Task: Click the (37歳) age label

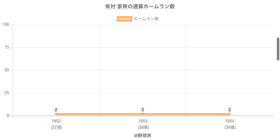Action: tap(56, 127)
